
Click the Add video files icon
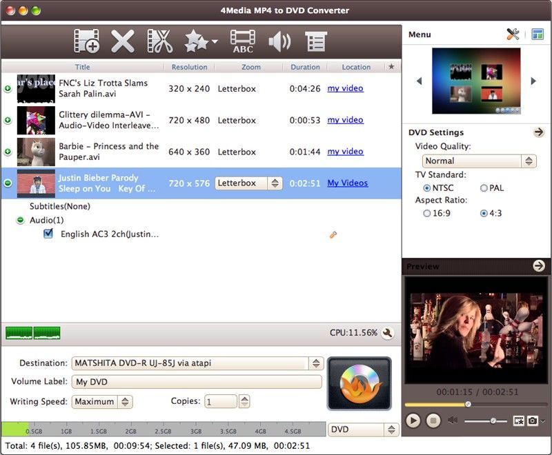point(87,41)
